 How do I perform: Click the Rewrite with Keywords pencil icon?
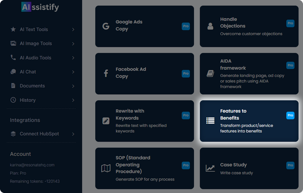point(106,121)
